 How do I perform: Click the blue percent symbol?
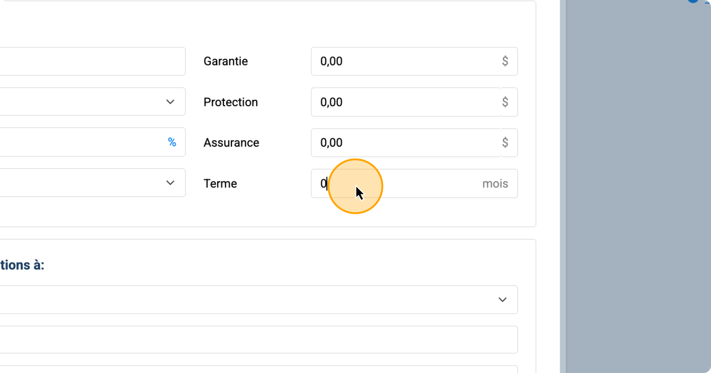172,142
